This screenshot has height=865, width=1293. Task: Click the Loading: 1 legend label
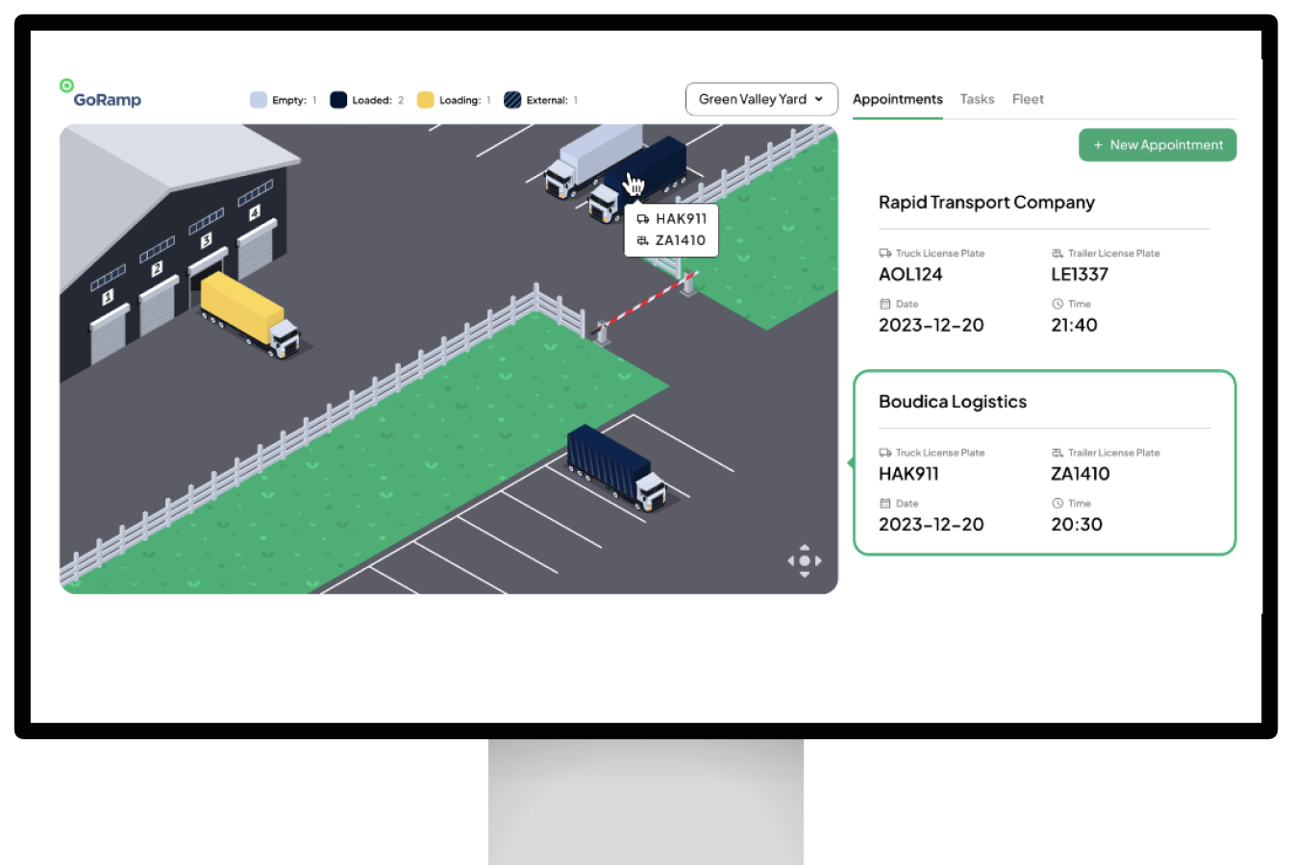click(x=465, y=100)
